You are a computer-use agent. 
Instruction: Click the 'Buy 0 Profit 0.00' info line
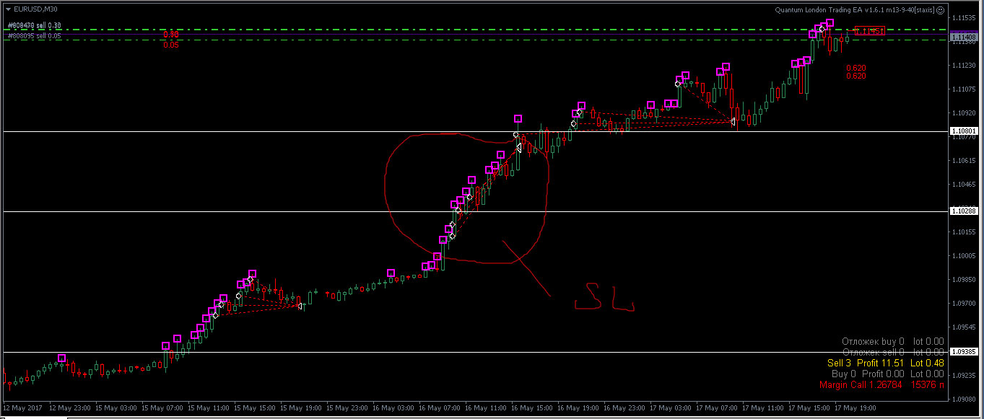[888, 374]
